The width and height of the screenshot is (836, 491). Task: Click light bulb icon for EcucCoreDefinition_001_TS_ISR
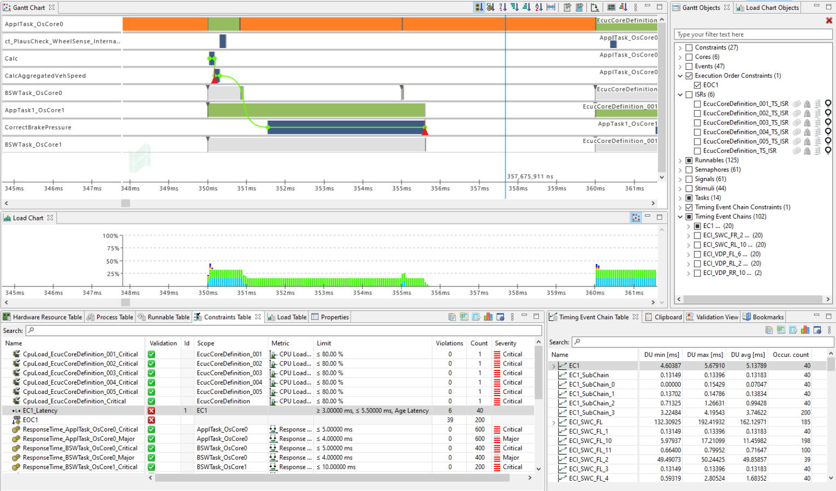tap(828, 104)
